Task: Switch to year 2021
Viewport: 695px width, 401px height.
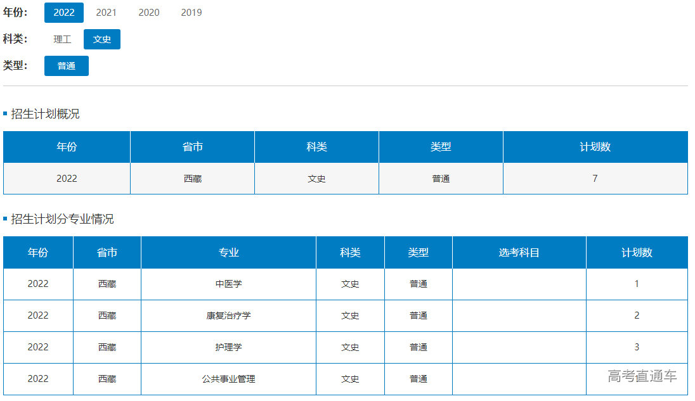Action: click(106, 13)
